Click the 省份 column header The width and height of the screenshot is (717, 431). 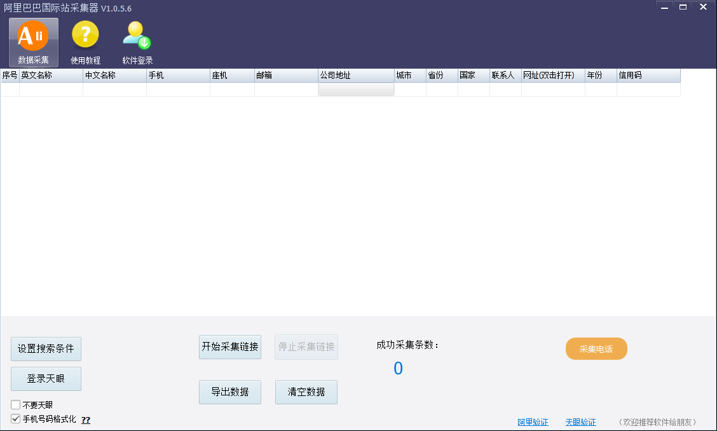[442, 76]
